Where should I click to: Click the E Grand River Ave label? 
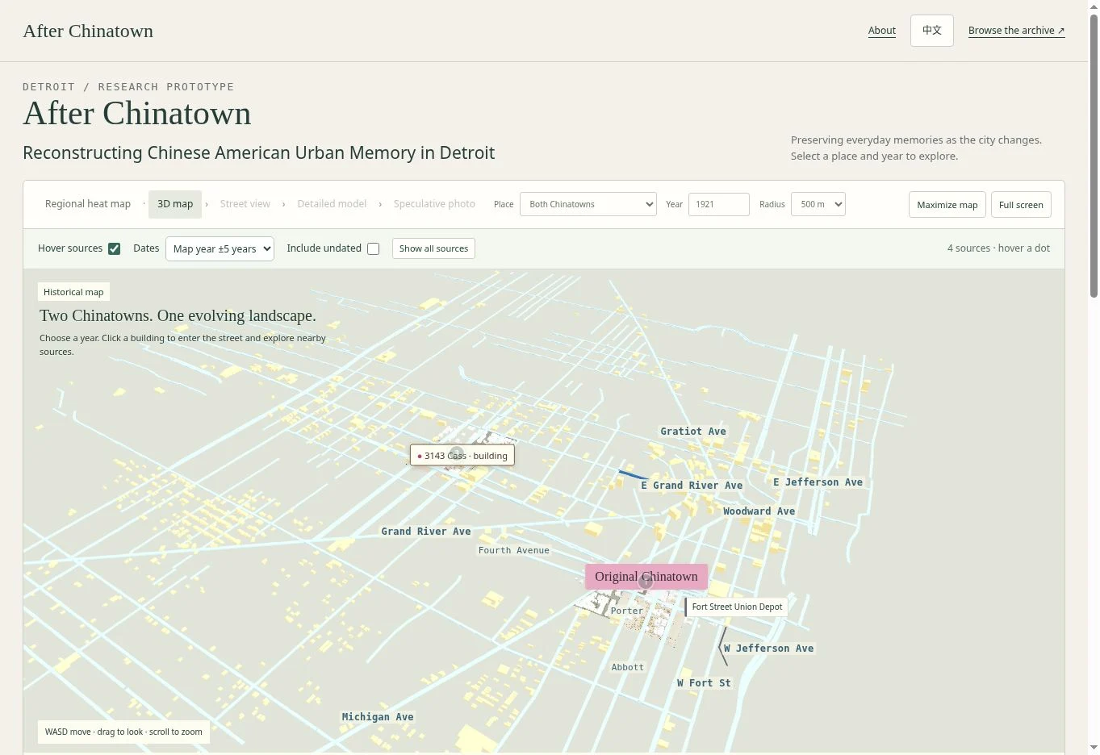[692, 486]
